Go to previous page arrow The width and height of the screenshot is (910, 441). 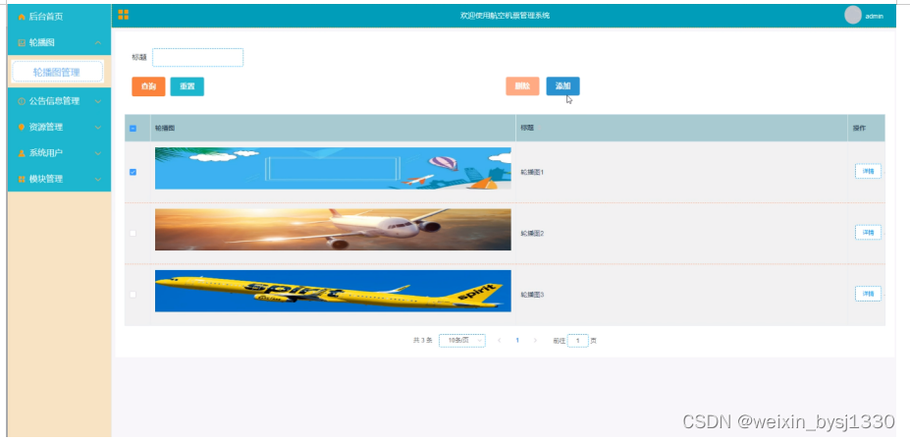pos(499,341)
